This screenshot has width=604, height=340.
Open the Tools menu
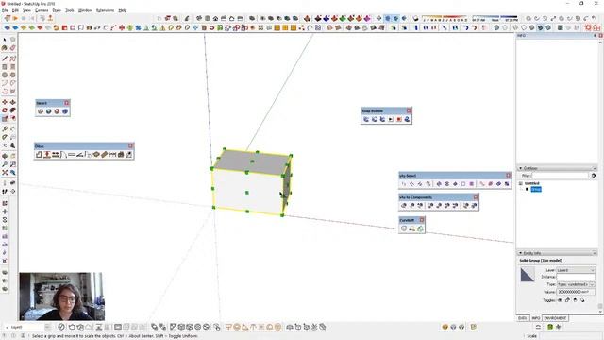coord(70,10)
